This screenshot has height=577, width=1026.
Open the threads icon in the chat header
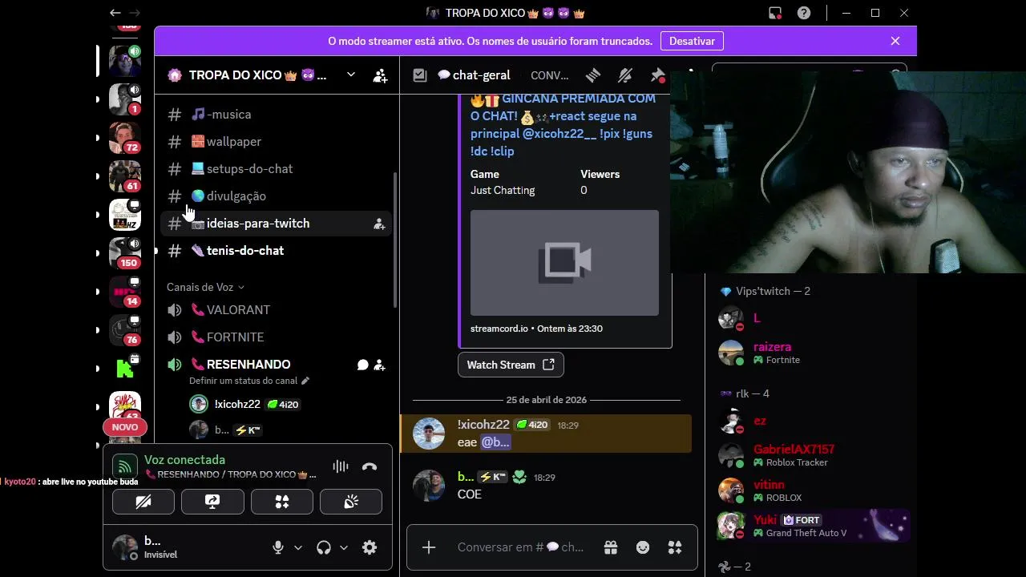click(593, 75)
